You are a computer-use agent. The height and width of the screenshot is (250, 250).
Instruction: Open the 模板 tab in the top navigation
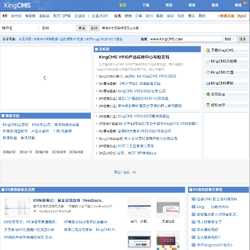192,5
